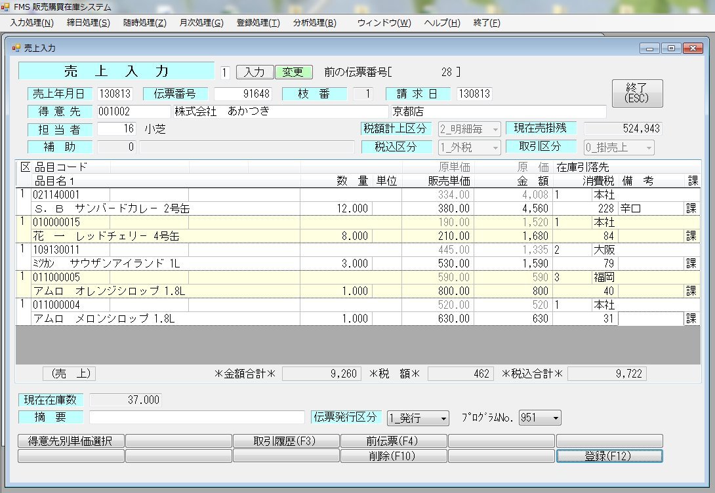Switch to 変更 mode
The image size is (715, 493).
[x=294, y=72]
